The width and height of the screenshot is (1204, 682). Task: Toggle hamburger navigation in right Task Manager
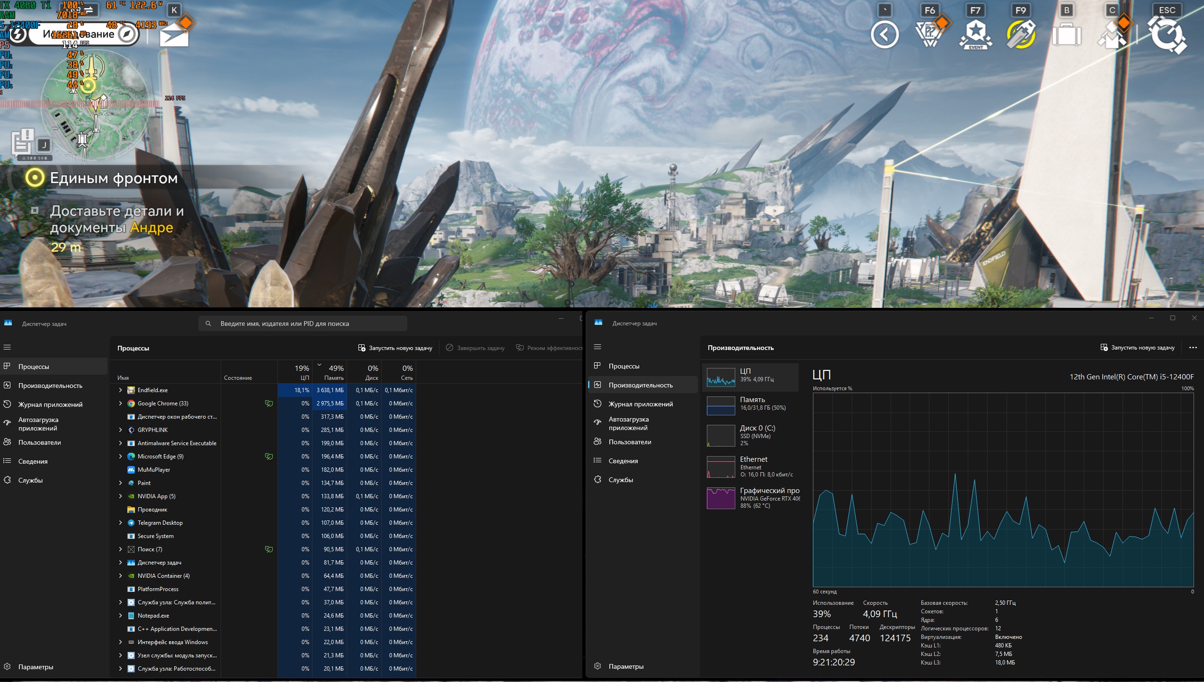[x=598, y=347]
